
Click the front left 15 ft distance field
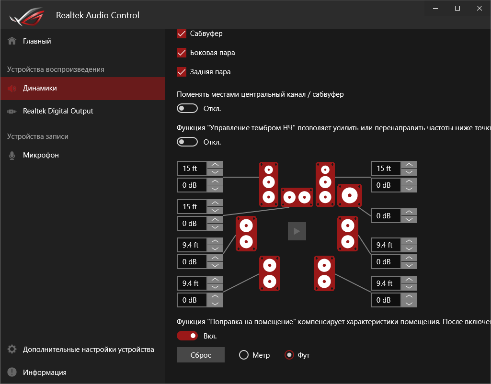pos(192,169)
